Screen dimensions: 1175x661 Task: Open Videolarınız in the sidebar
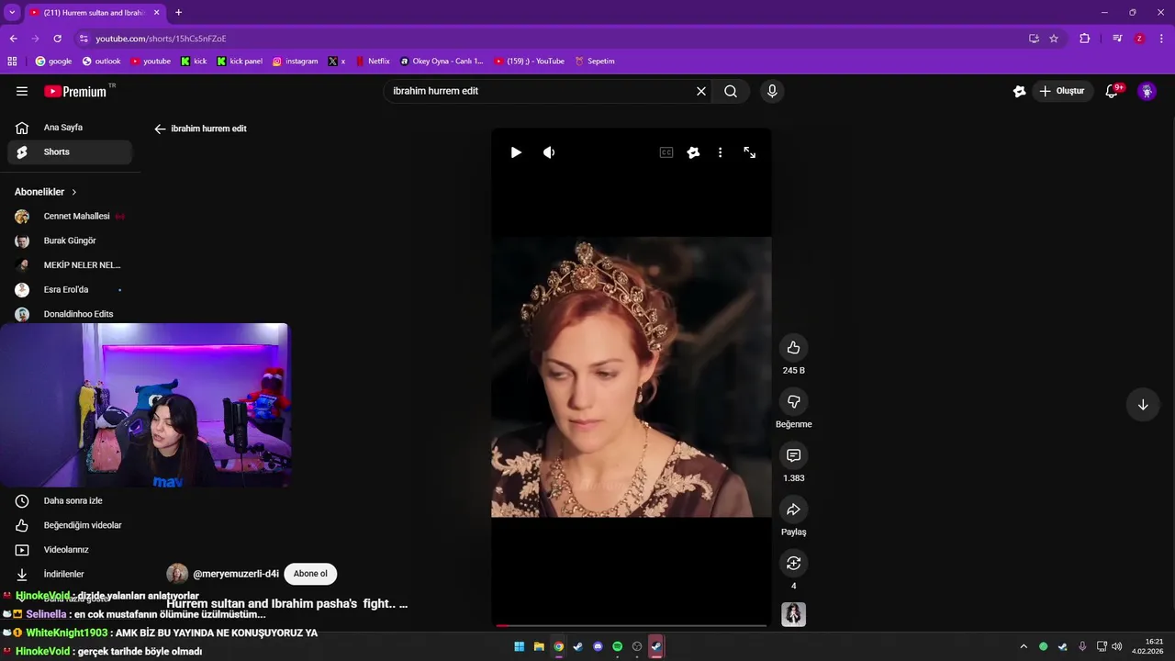click(x=70, y=550)
